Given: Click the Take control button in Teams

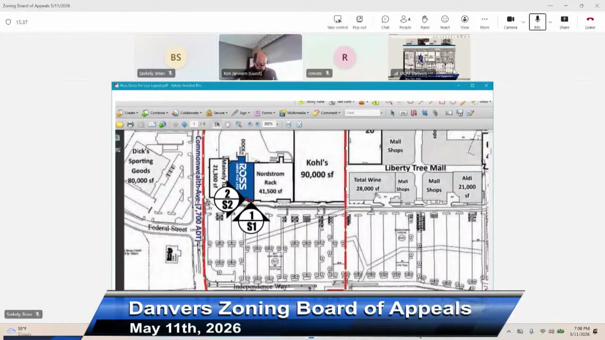Looking at the screenshot, I should [337, 22].
